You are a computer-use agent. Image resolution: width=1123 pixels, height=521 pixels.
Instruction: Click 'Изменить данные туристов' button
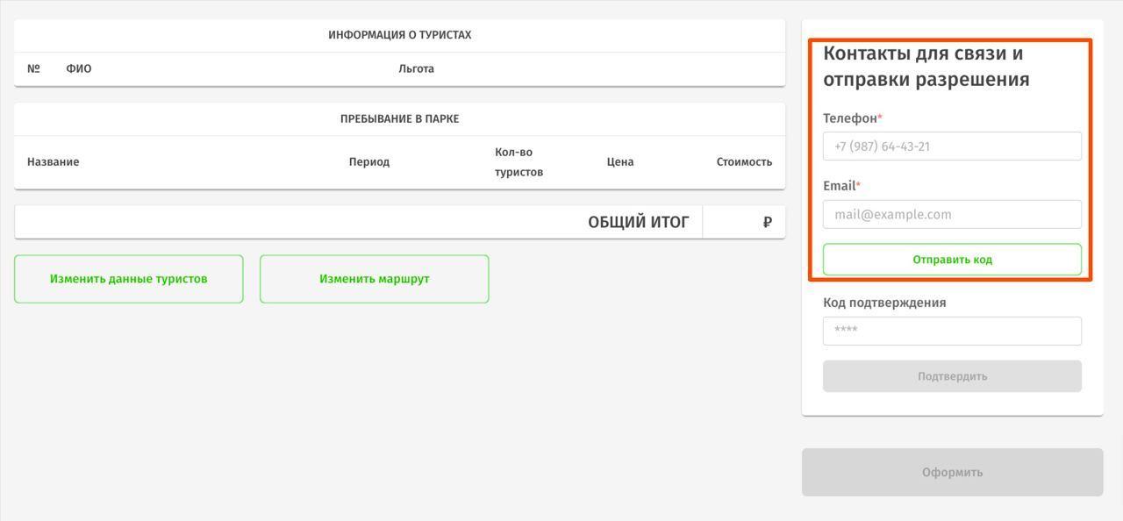tap(129, 279)
